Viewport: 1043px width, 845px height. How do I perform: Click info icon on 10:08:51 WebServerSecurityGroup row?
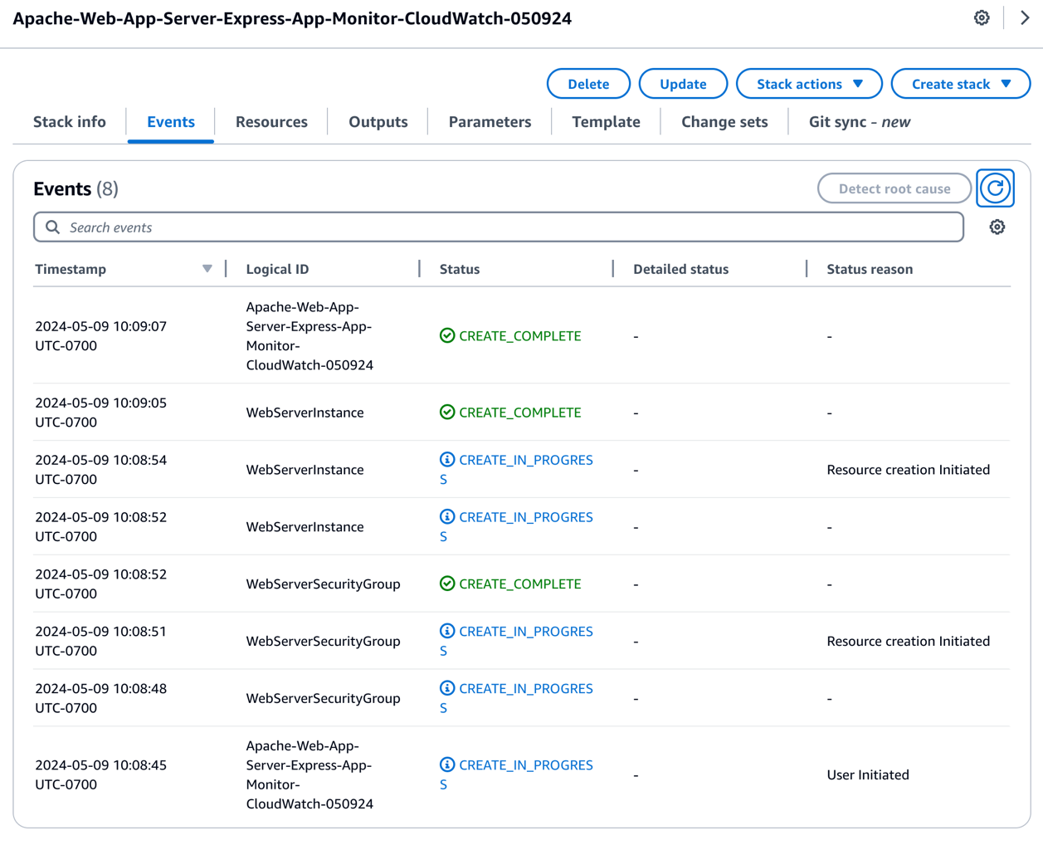447,631
